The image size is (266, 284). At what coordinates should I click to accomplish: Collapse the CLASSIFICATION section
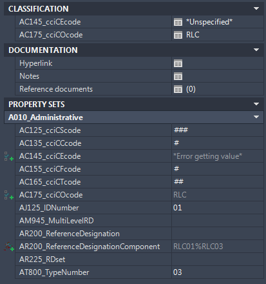(256, 9)
